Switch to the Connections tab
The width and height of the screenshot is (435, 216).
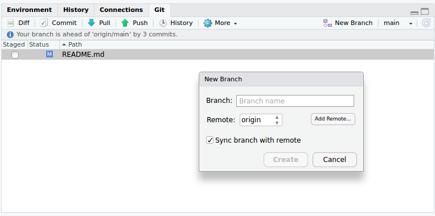(121, 10)
